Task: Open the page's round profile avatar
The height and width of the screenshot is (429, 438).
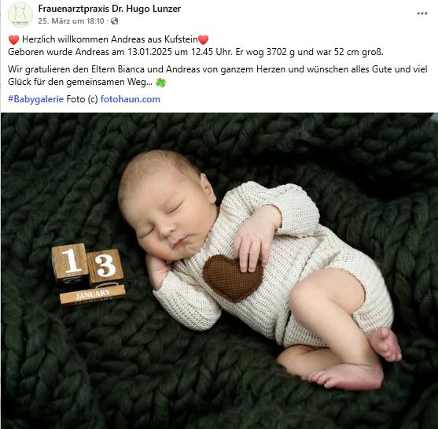Action: pos(20,15)
